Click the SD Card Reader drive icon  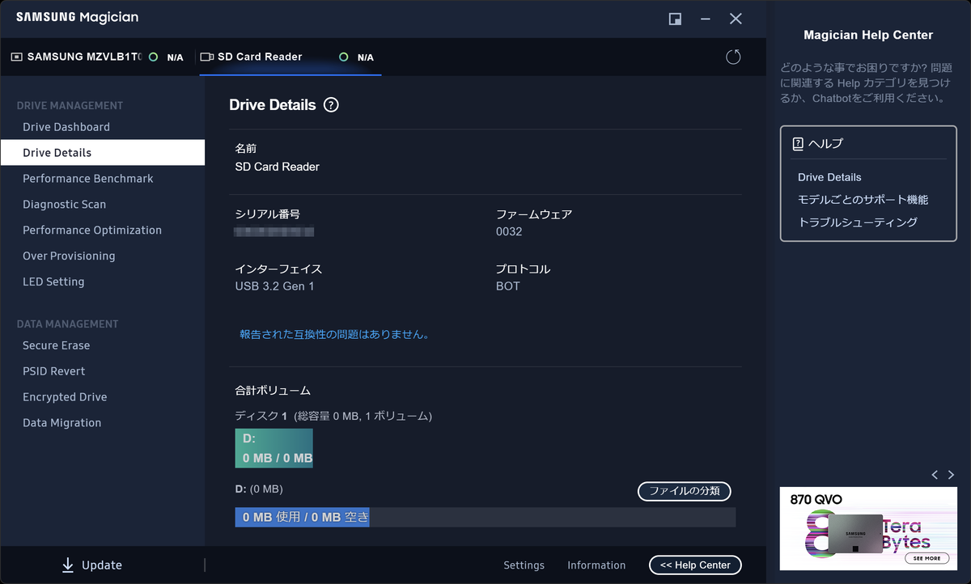[206, 57]
